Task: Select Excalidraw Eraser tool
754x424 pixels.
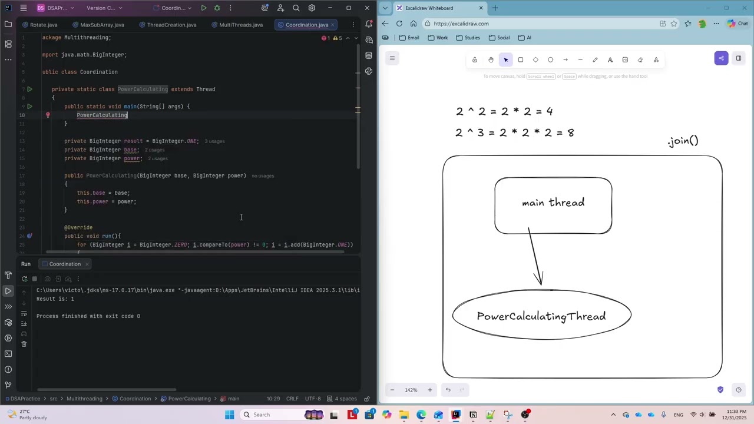Action: 640,59
